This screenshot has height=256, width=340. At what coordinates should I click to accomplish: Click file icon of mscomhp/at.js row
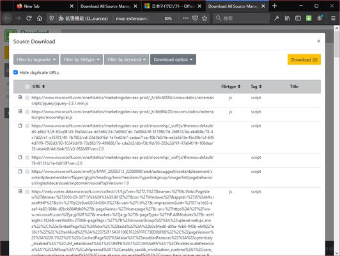[20, 111]
